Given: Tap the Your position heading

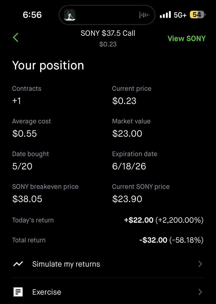Looking at the screenshot, I should (x=48, y=66).
